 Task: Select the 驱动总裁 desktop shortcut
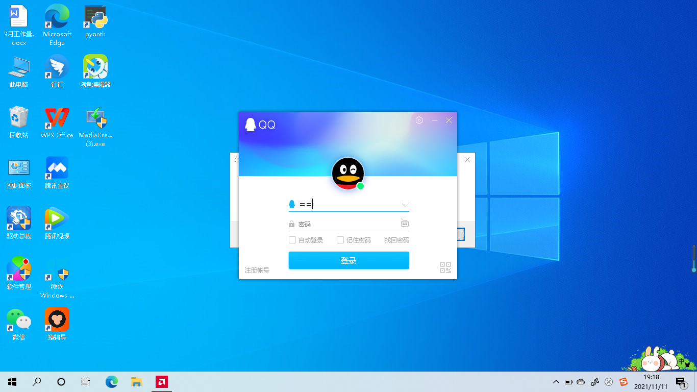pyautogui.click(x=19, y=223)
